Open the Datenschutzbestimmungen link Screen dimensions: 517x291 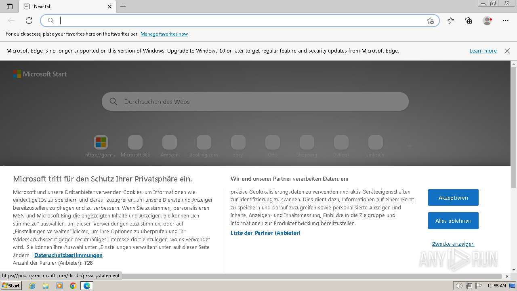(68, 255)
